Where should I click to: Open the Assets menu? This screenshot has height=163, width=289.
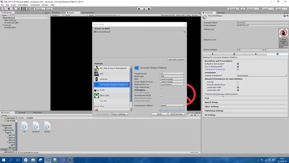(13, 5)
